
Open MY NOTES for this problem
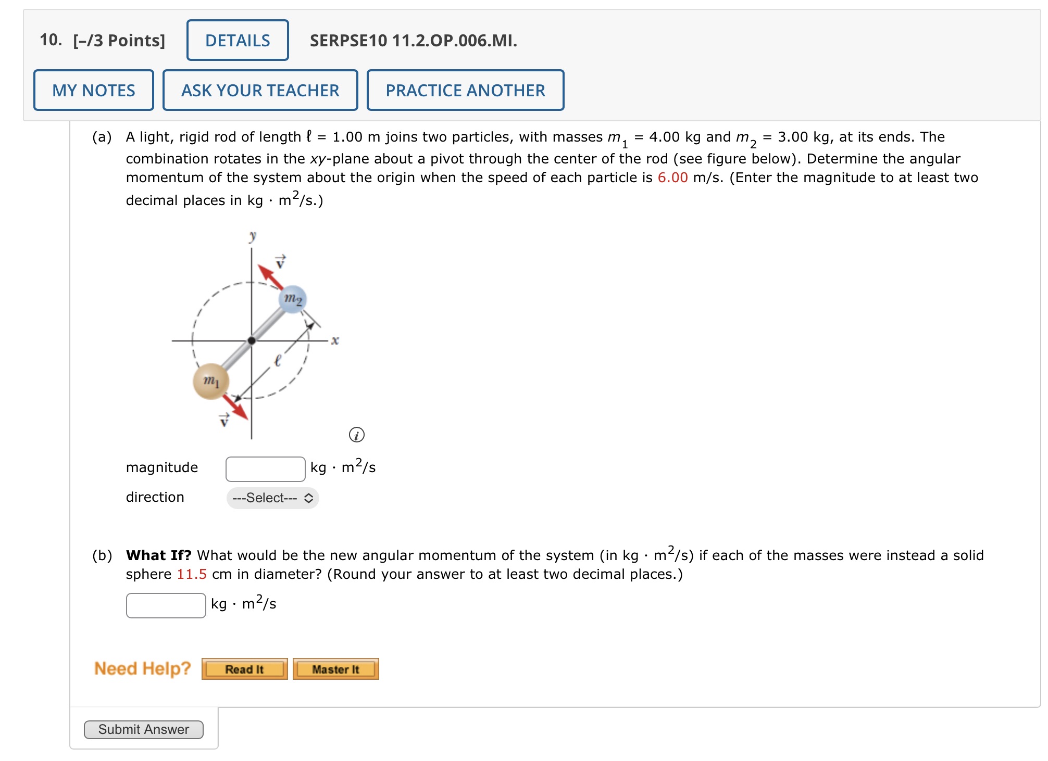[93, 90]
